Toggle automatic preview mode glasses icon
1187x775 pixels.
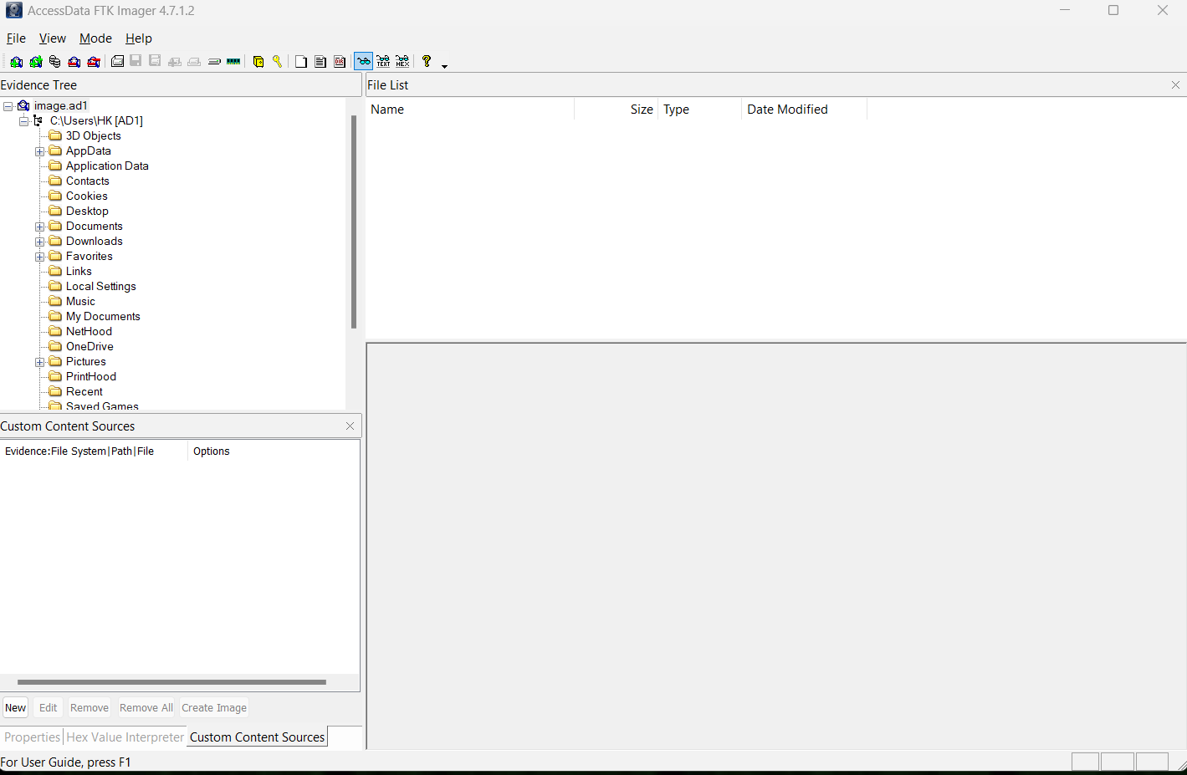click(364, 62)
